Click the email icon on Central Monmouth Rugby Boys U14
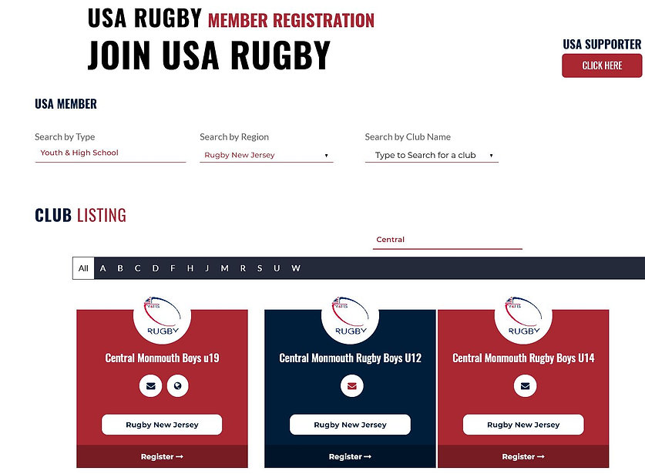645x474 pixels. tap(523, 385)
